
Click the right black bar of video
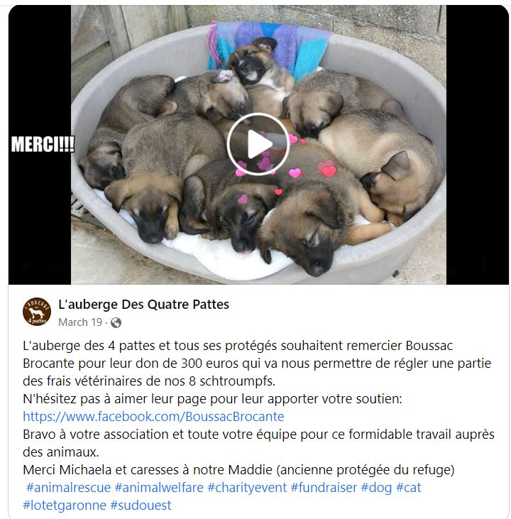[478, 145]
